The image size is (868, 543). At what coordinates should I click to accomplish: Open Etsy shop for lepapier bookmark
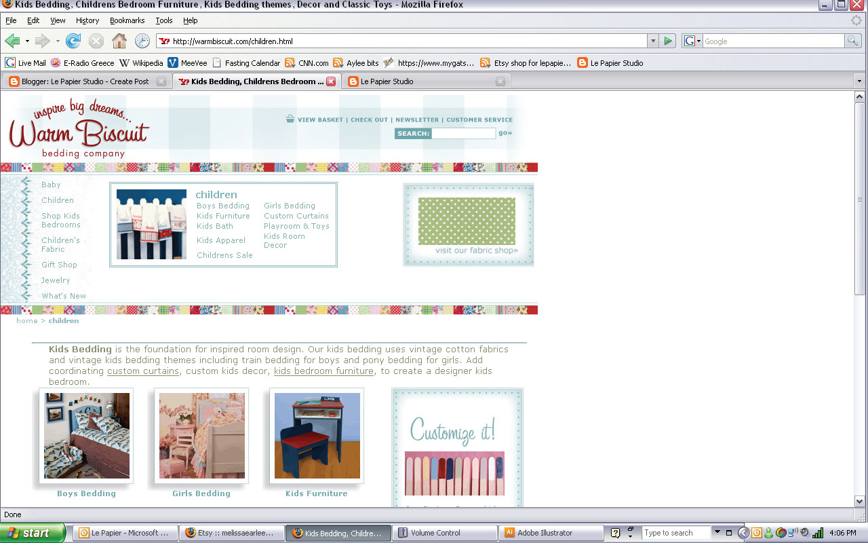tap(526, 63)
